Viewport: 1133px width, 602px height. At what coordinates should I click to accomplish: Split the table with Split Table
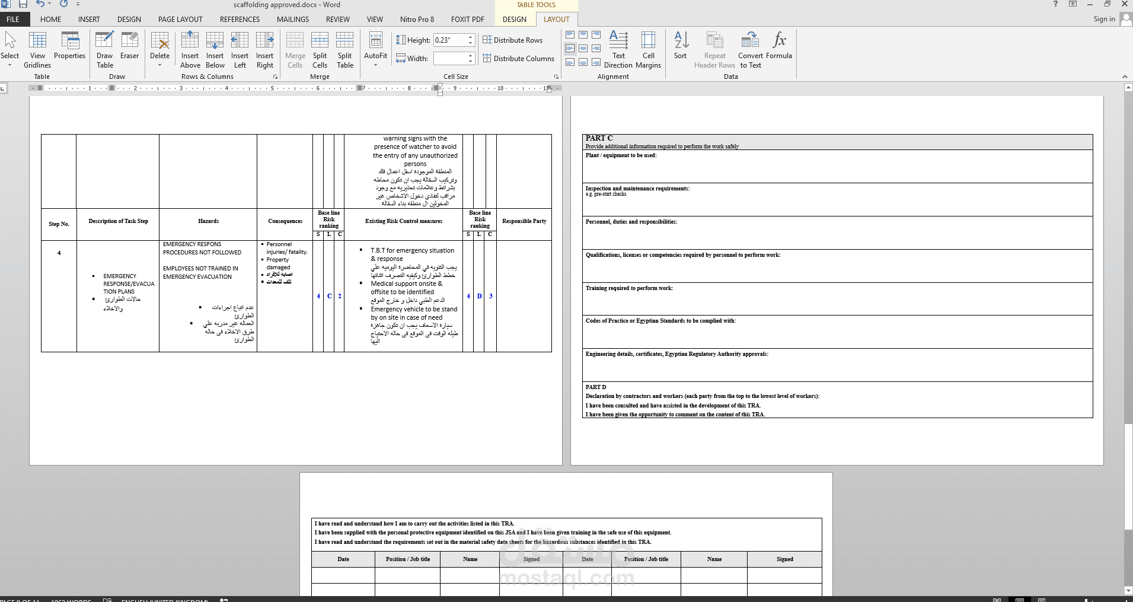345,50
